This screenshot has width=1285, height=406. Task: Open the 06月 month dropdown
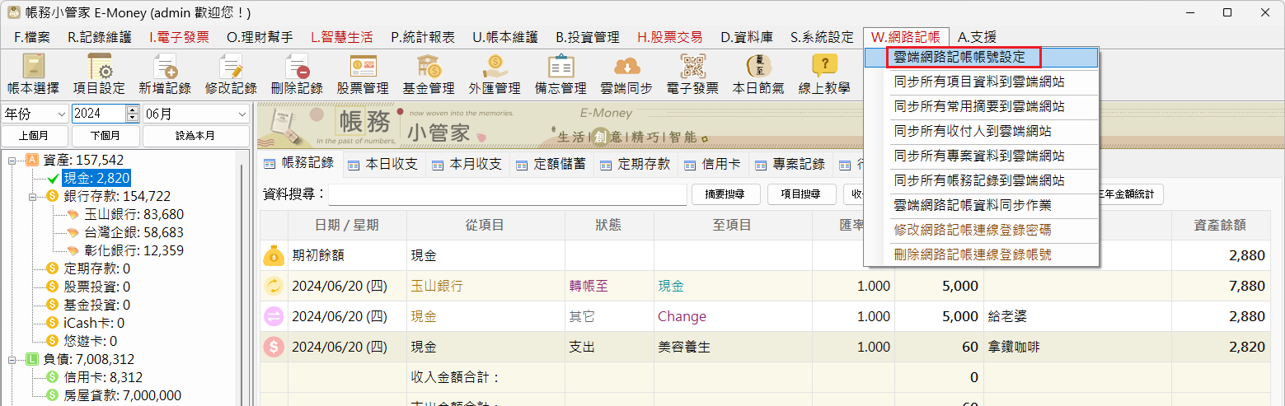coord(196,114)
